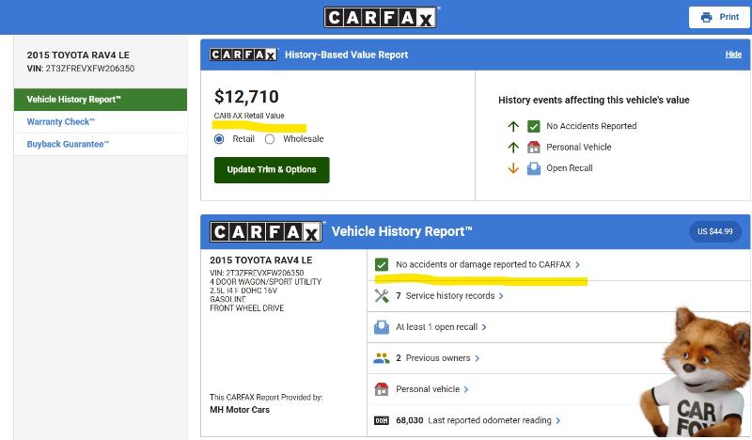Screen dimensions: 752x440
Task: Click the odometer reading icon
Action: click(x=382, y=420)
